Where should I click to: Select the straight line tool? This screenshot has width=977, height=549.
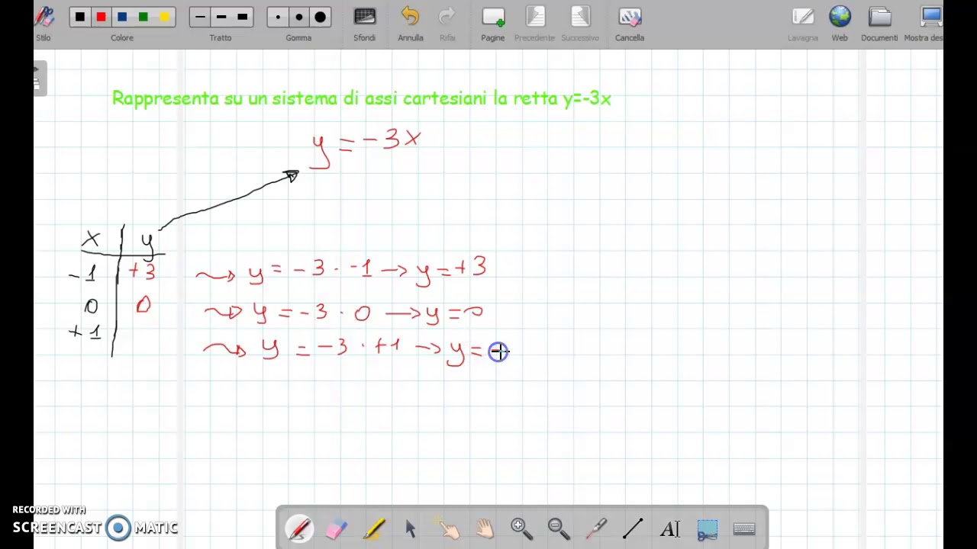[633, 528]
